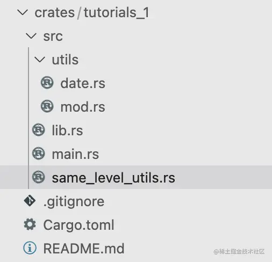272x262 pixels.
Task: Open the README.md file
Action: (84, 249)
